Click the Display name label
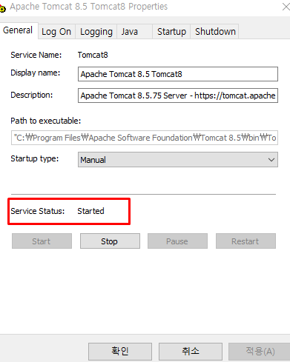The height and width of the screenshot is (362, 290). [x=36, y=73]
